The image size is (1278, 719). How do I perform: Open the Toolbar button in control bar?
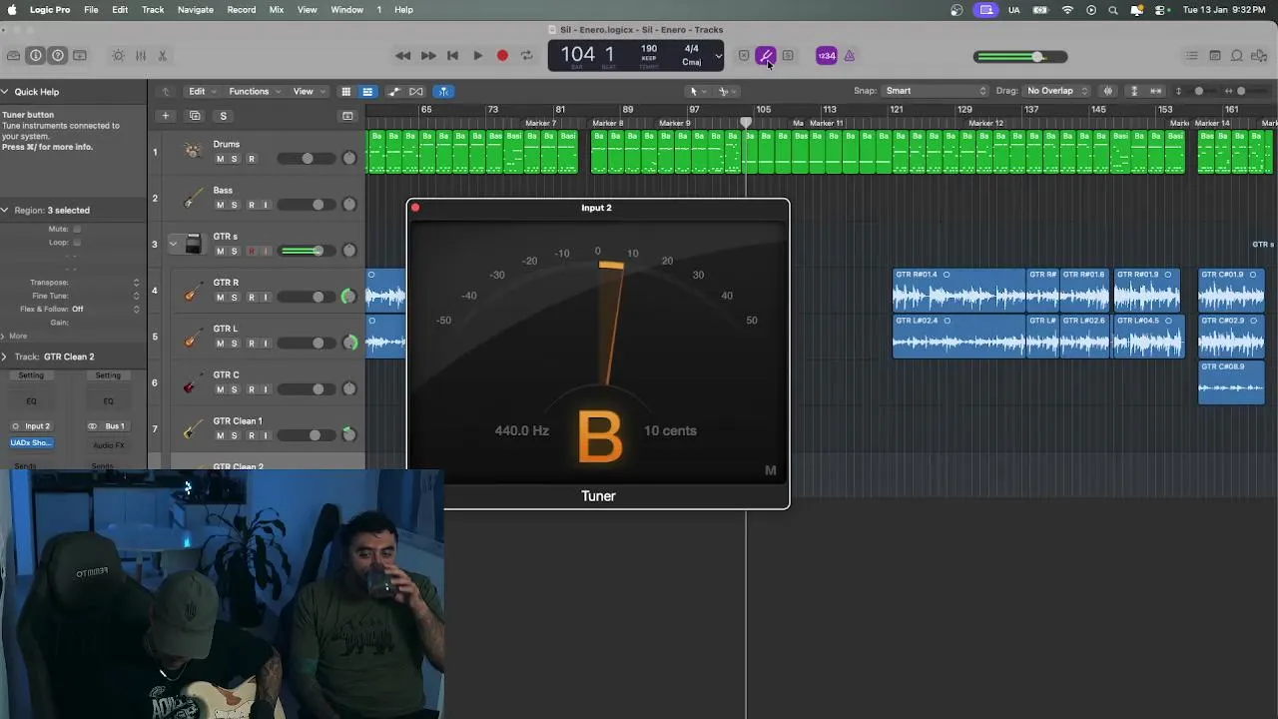coord(80,56)
